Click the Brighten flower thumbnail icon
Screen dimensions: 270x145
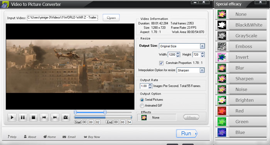[x=222, y=100]
